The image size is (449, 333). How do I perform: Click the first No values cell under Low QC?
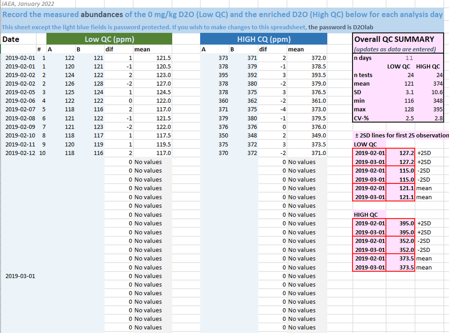[x=148, y=162]
